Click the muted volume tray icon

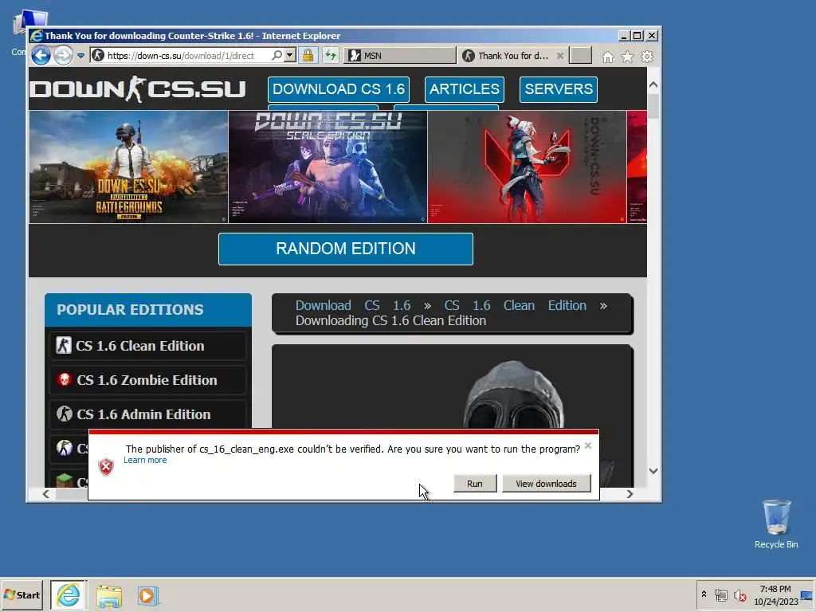739,594
